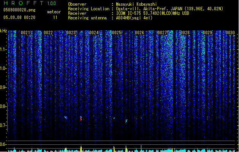Click the meteor echo below the 0023 label

66,117
